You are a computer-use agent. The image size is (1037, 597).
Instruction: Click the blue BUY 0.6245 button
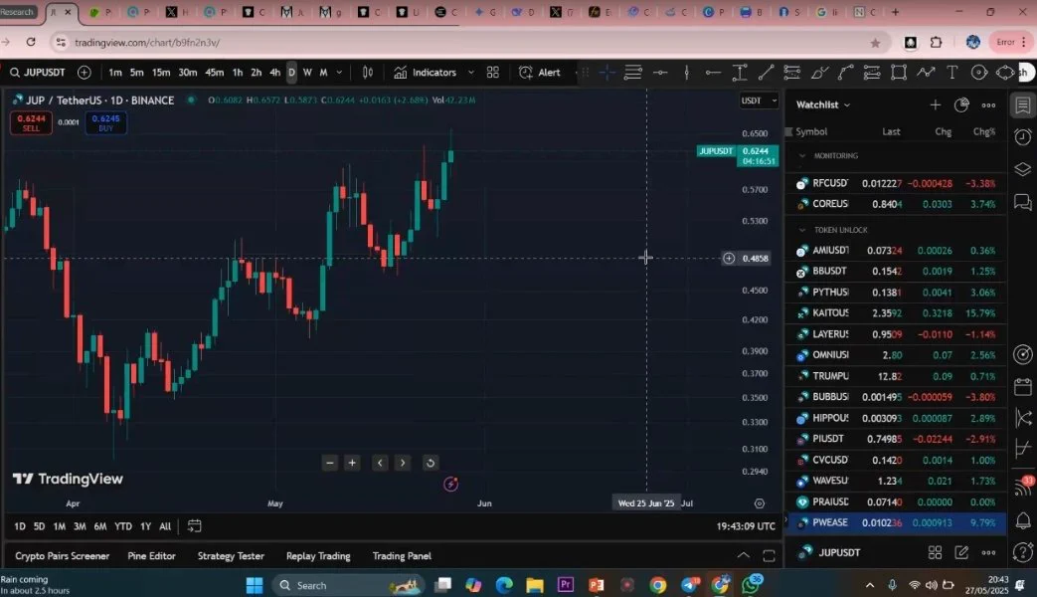tap(105, 122)
